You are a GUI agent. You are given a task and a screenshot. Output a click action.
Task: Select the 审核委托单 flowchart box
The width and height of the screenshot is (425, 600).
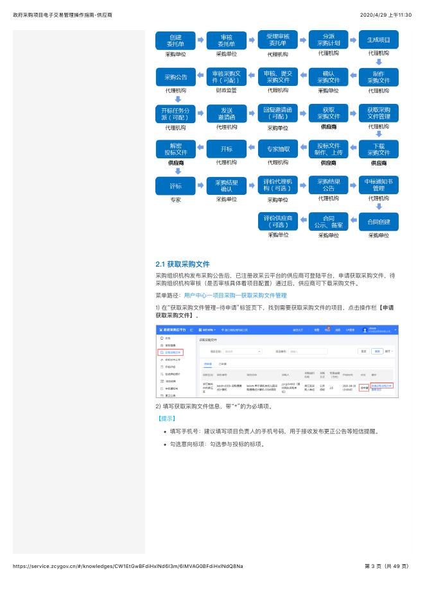point(226,40)
